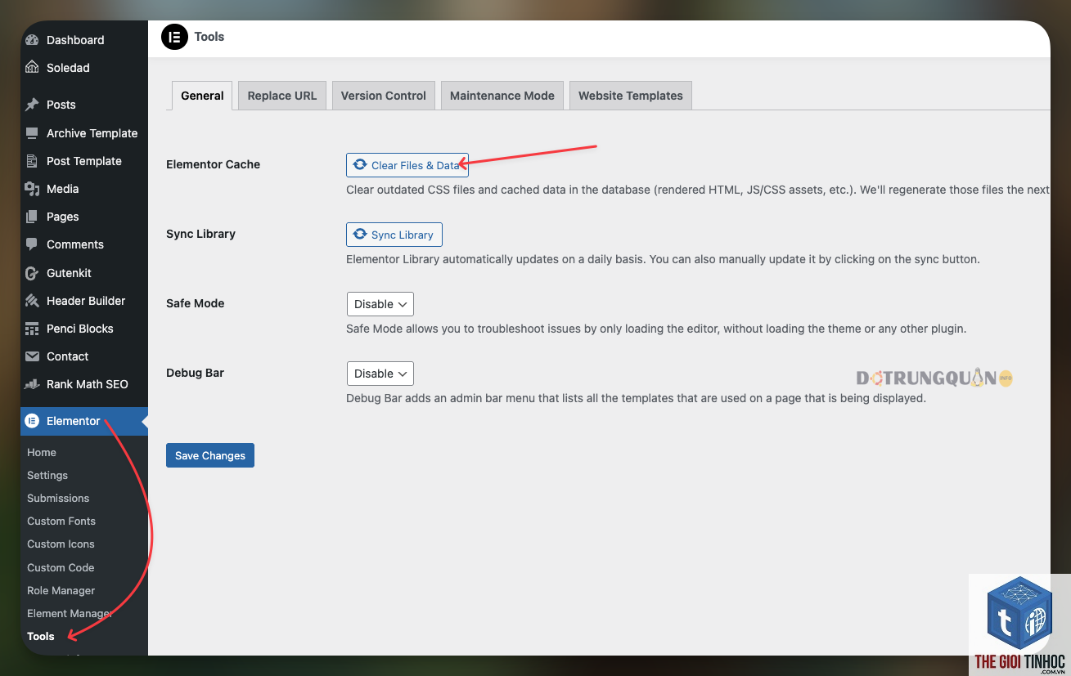
Task: Click the Header Builder icon
Action: point(32,301)
